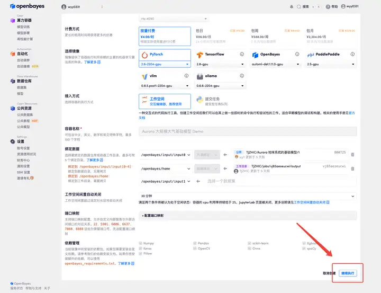This screenshot has width=381, height=293.
Task: Click 取消创建 to cancel
Action: (x=329, y=273)
